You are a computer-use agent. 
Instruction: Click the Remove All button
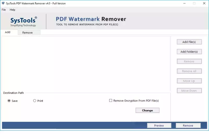(x=189, y=71)
